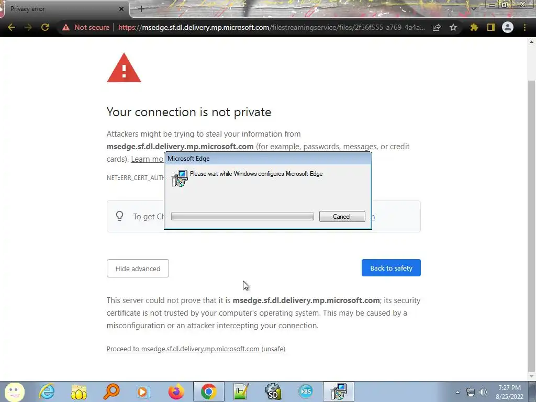Viewport: 536px width, 402px height.
Task: Open a new tab with plus button
Action: tap(141, 9)
